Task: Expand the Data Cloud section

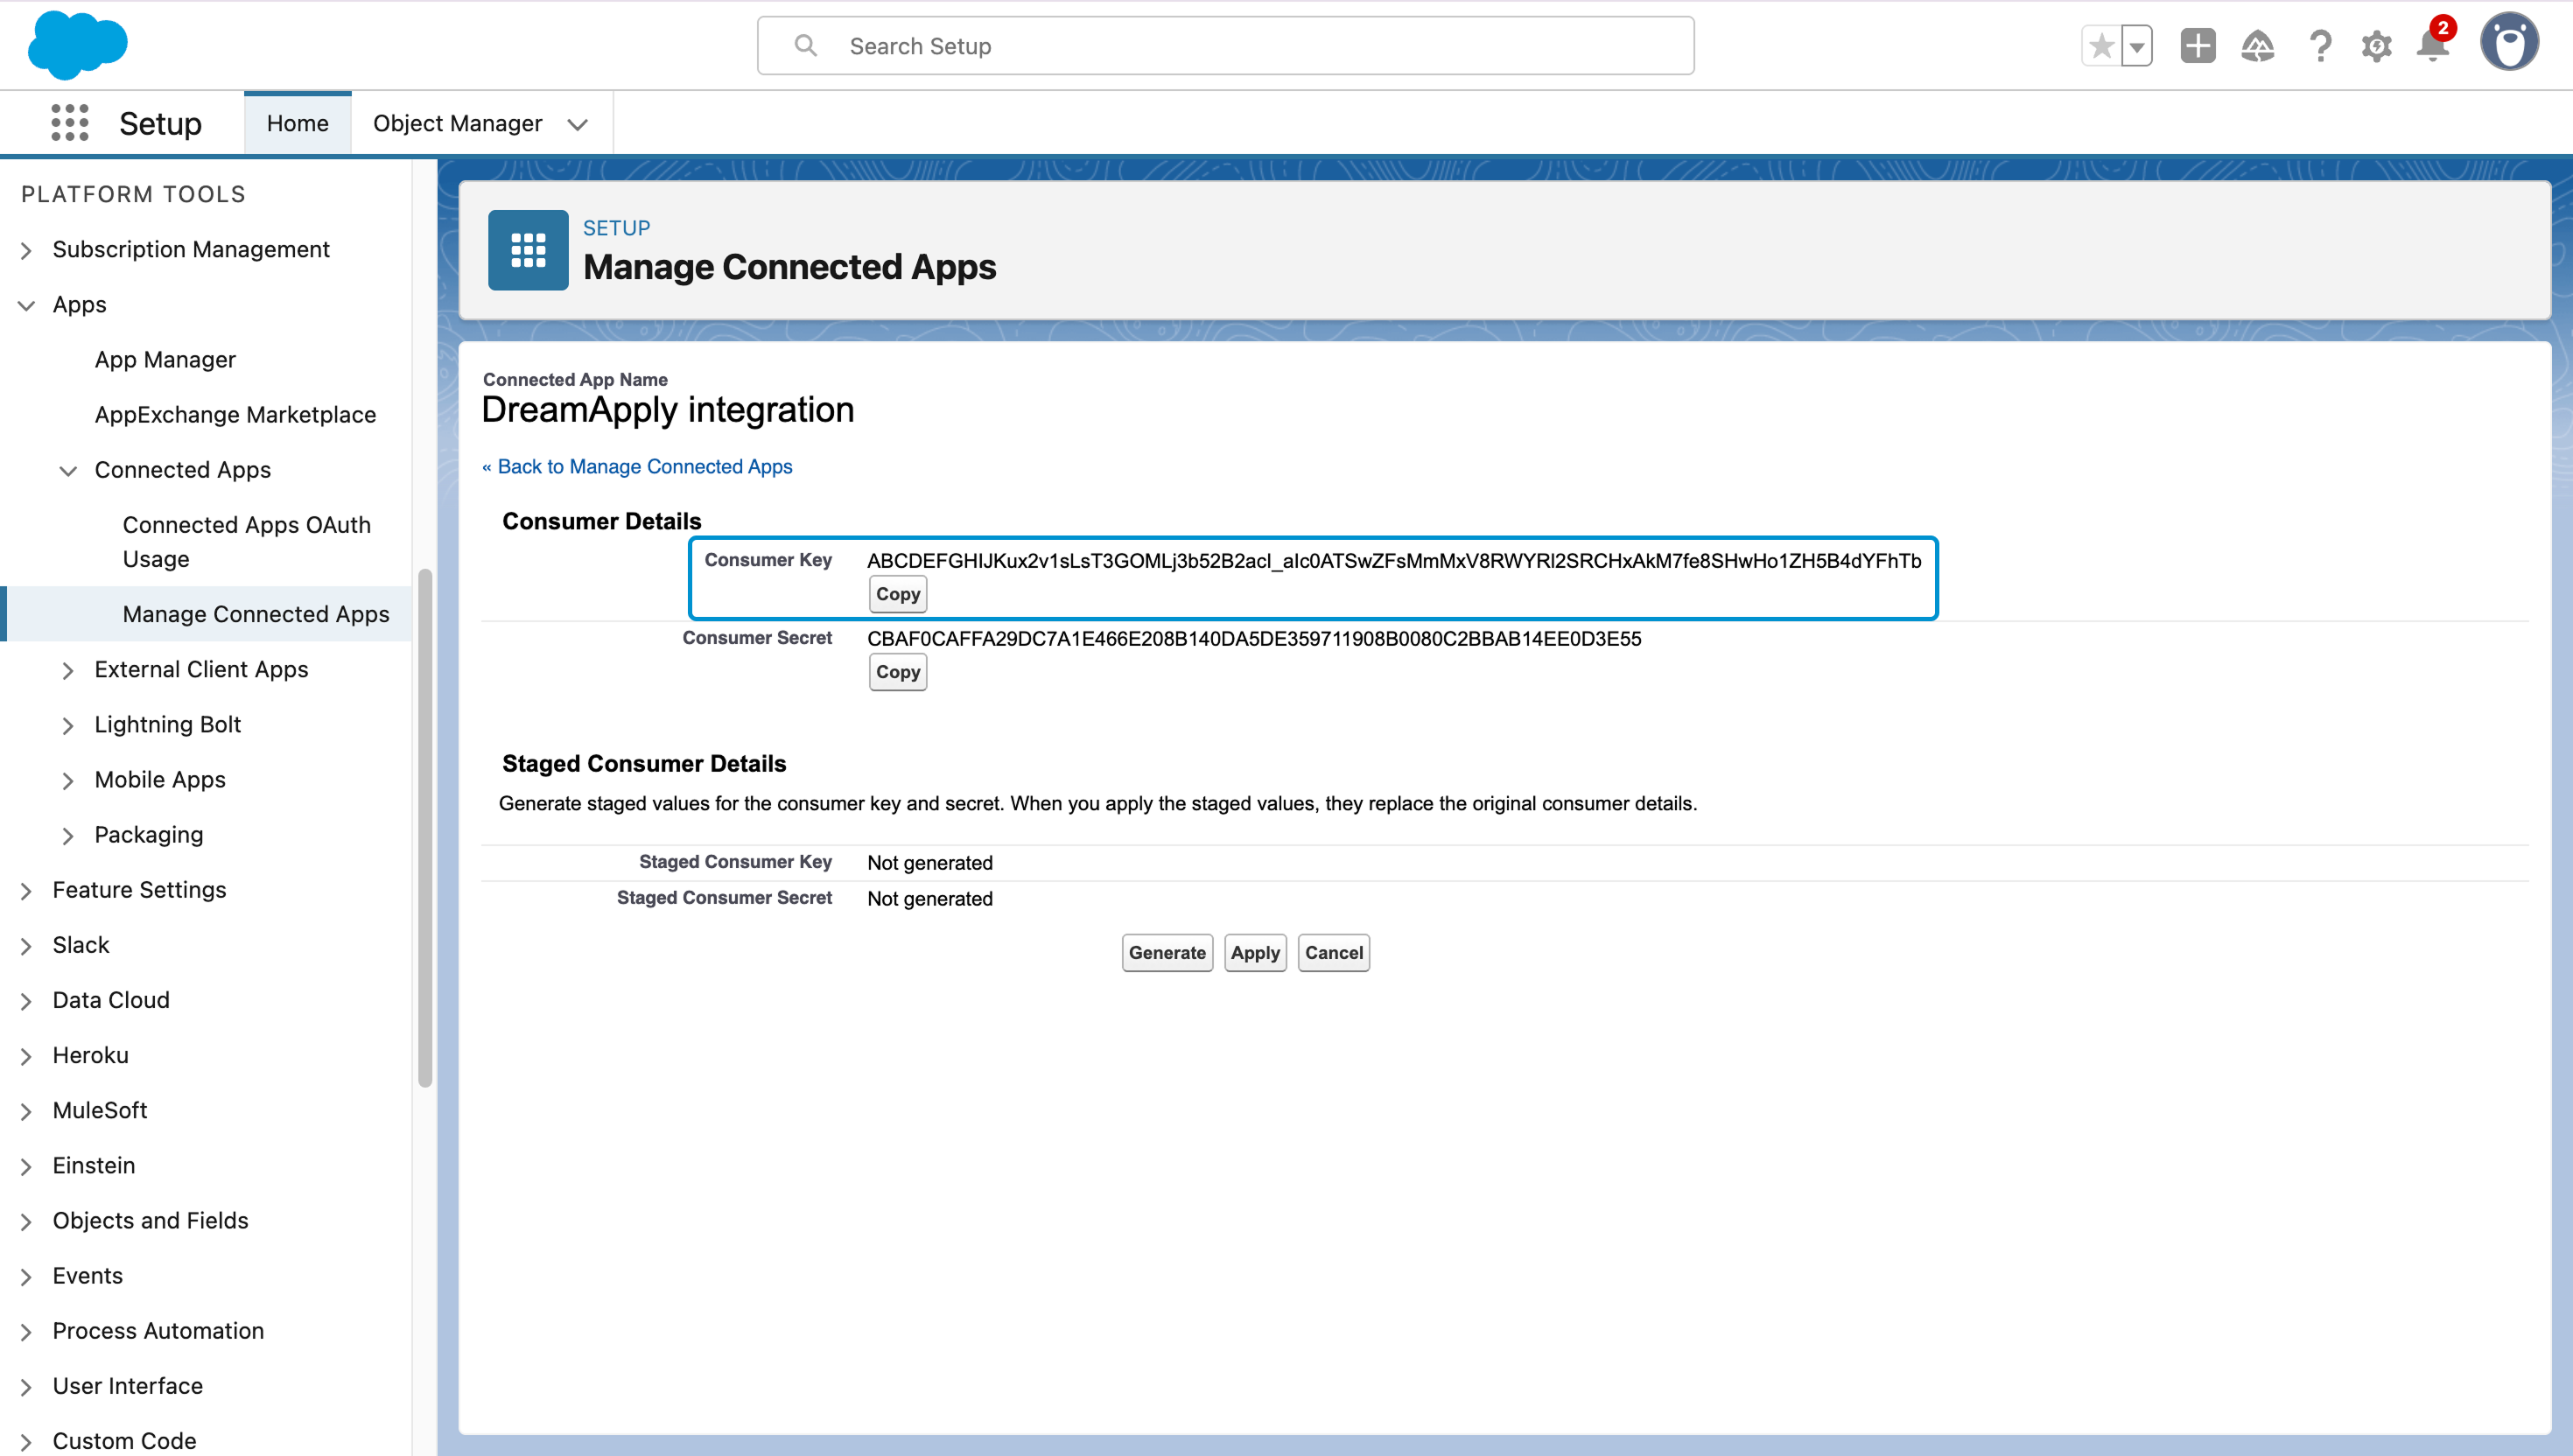Action: coord(27,1001)
